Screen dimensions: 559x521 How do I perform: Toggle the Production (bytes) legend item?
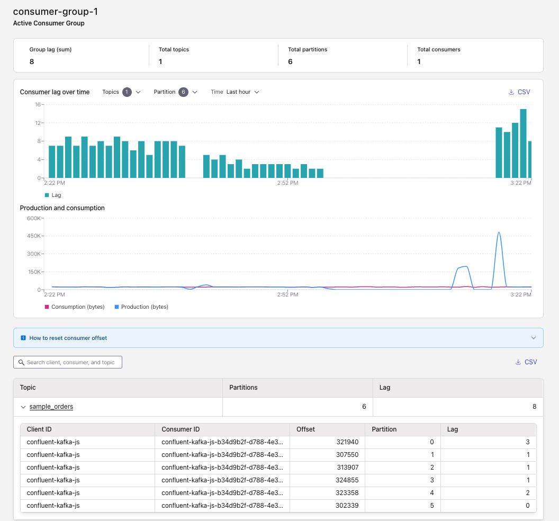[x=141, y=307]
